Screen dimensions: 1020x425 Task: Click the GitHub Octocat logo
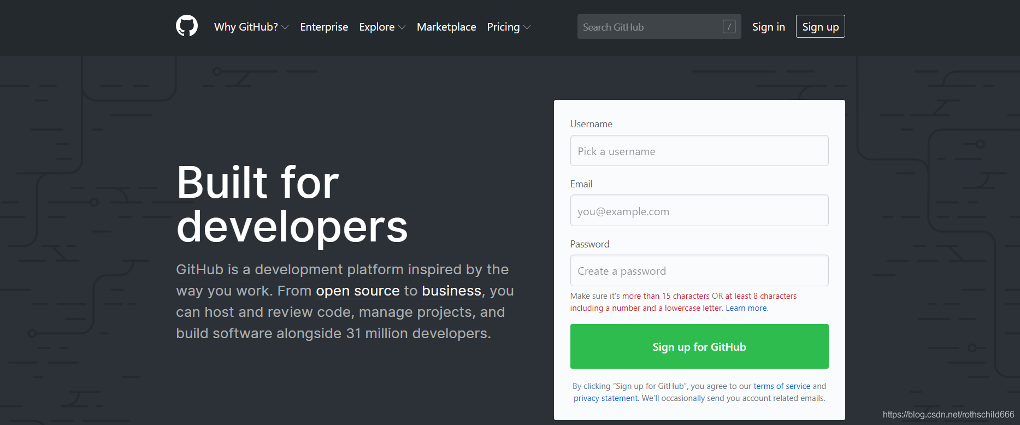point(187,26)
